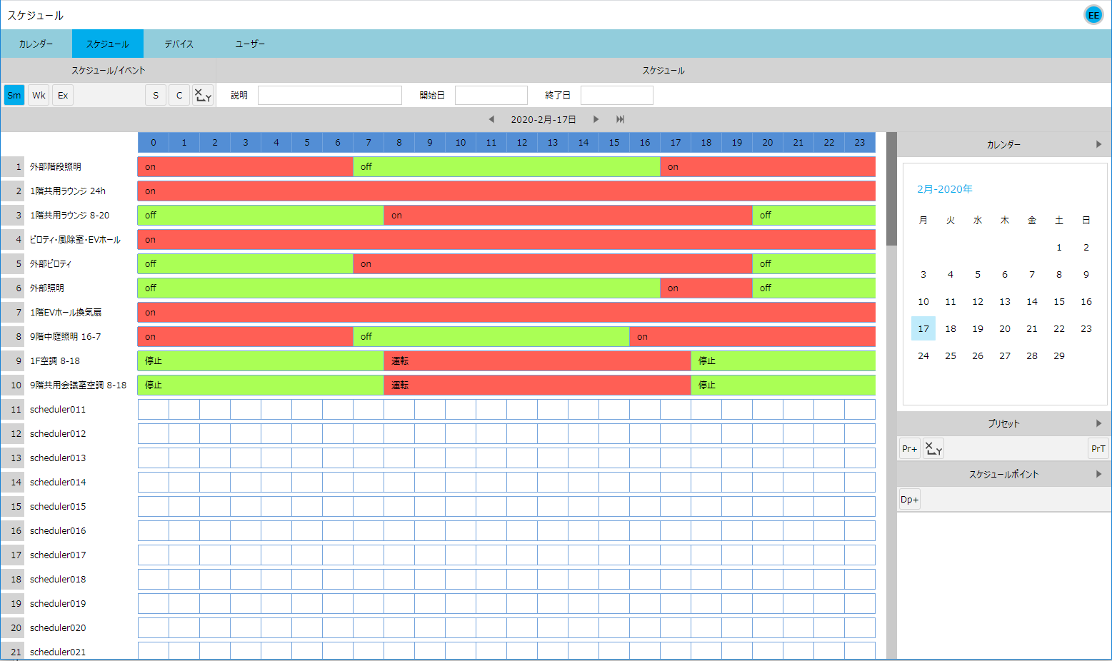Add preset with Pr+ button
The width and height of the screenshot is (1112, 661).
pyautogui.click(x=909, y=448)
